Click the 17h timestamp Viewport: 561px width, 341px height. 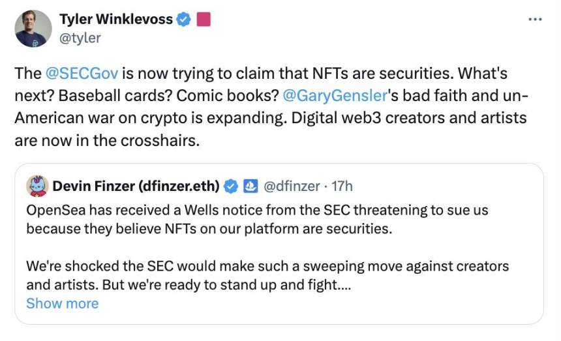[342, 186]
